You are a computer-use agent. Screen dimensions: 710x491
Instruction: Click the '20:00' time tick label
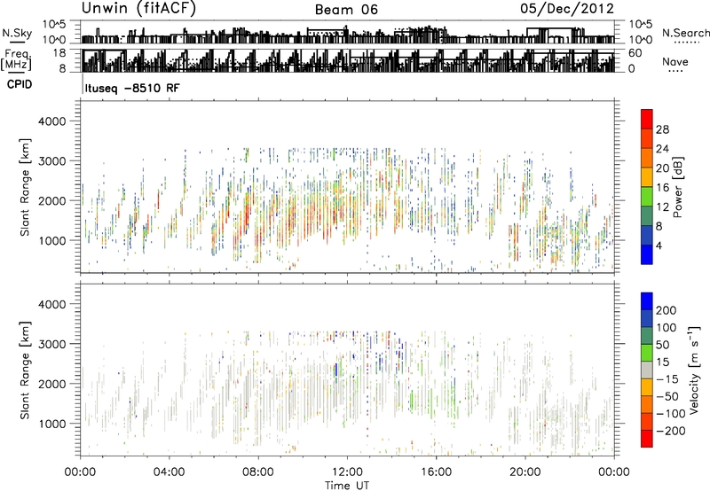click(525, 472)
